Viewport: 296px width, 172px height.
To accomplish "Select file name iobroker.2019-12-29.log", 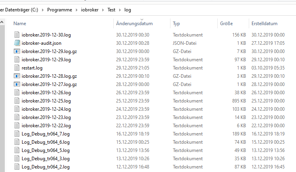I will point(46,60).
